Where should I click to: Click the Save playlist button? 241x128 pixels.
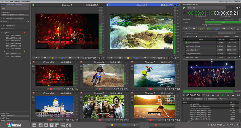(236, 36)
